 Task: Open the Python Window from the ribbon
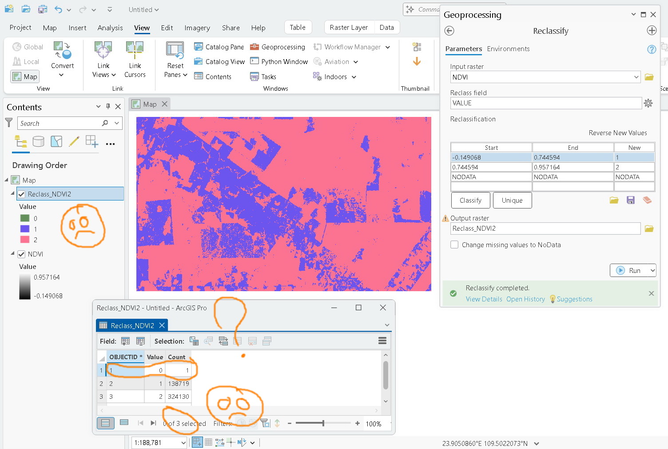tap(278, 61)
